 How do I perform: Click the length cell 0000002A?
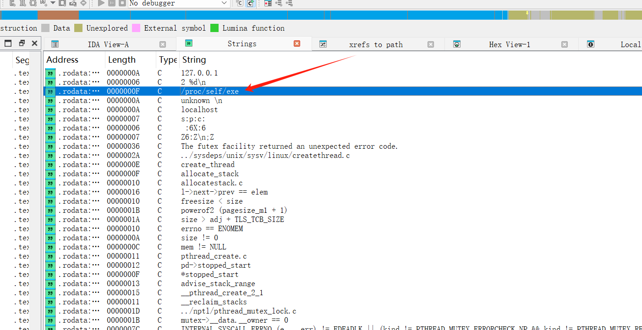[123, 156]
